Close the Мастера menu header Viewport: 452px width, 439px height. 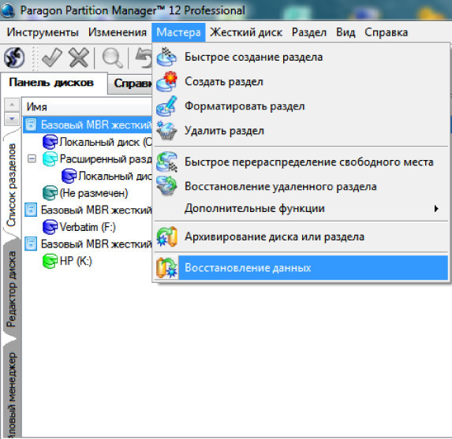[x=178, y=32]
